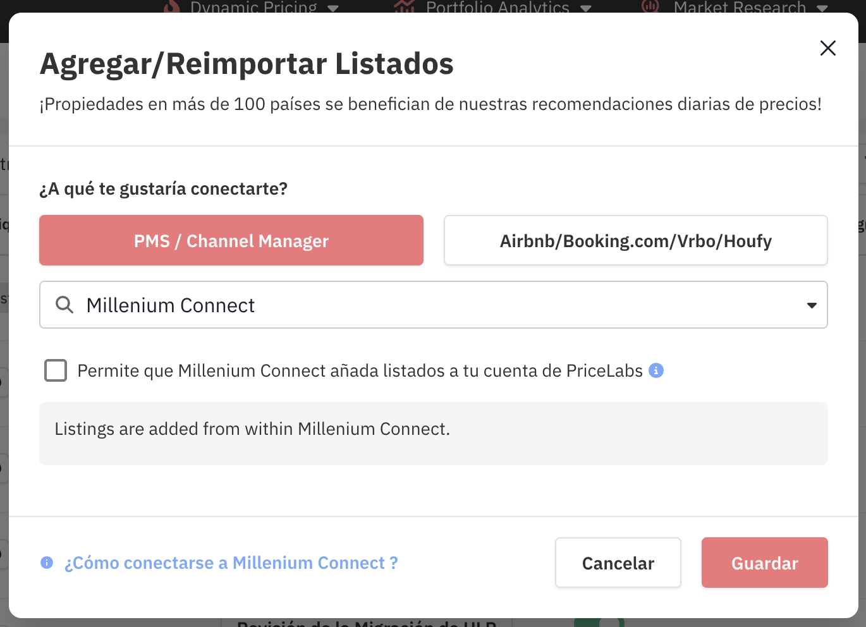Expand the Portfolio Analytics menu caret
Screen dimensions: 866x627
coord(586,8)
